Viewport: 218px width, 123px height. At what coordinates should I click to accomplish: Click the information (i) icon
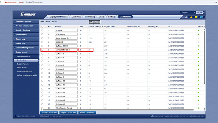198,13
